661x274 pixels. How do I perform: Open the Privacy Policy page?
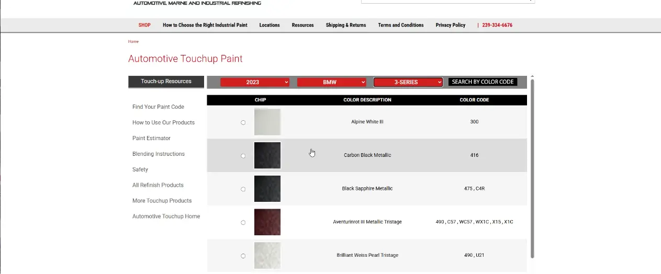coord(451,25)
